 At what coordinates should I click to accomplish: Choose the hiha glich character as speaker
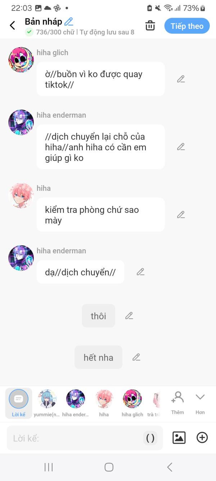132,403
